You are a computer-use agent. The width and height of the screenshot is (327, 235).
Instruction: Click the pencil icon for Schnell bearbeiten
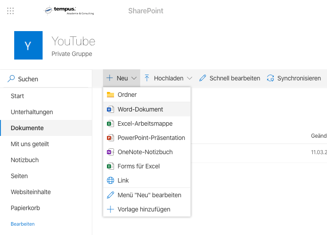(x=202, y=78)
